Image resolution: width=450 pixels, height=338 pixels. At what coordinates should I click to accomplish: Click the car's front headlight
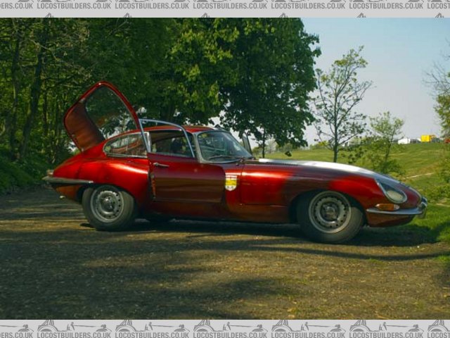(393, 194)
